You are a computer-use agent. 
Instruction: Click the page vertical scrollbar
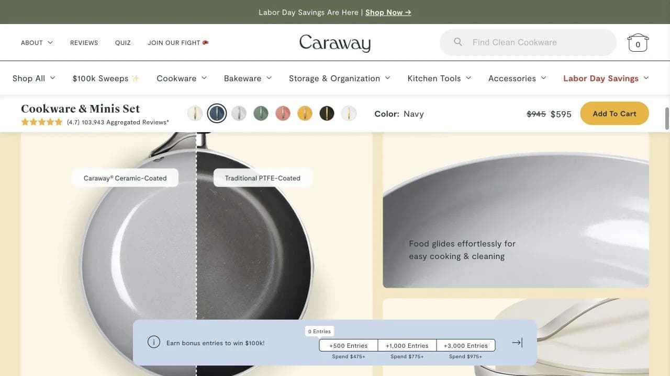coord(667,119)
